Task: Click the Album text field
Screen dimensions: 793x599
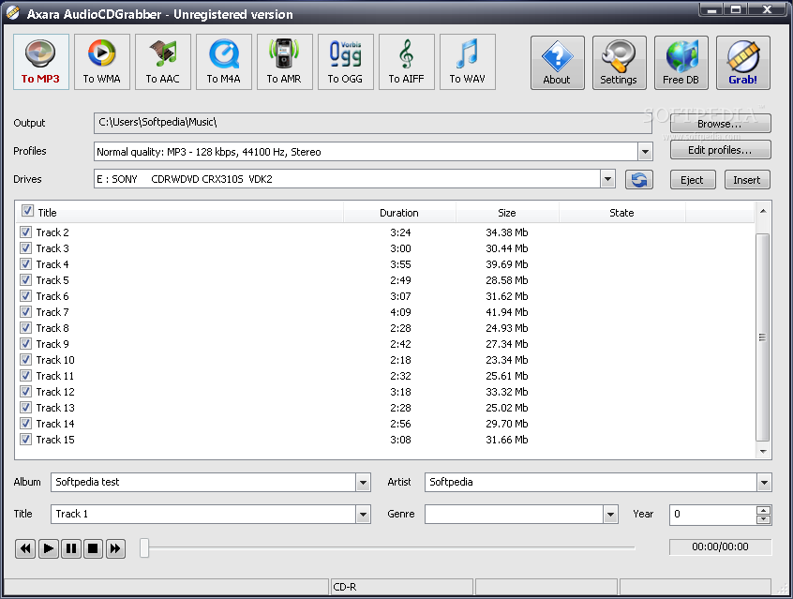Action: tap(203, 483)
